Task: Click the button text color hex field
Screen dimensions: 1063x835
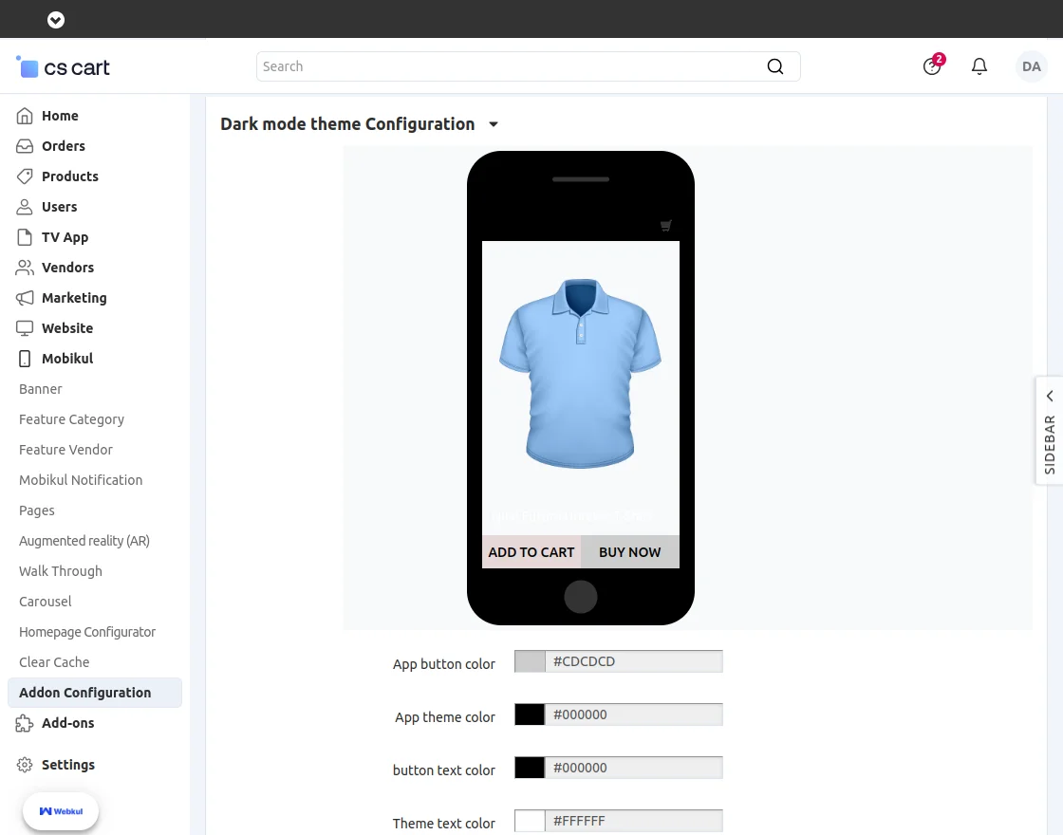Action: point(634,768)
